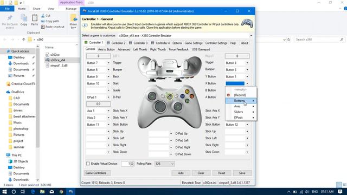The height and width of the screenshot is (195, 347).
Task: Click the Save button
Action: tap(242, 173)
